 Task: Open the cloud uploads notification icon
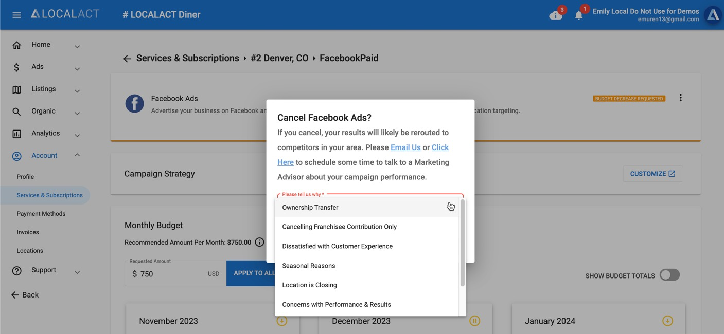point(556,15)
